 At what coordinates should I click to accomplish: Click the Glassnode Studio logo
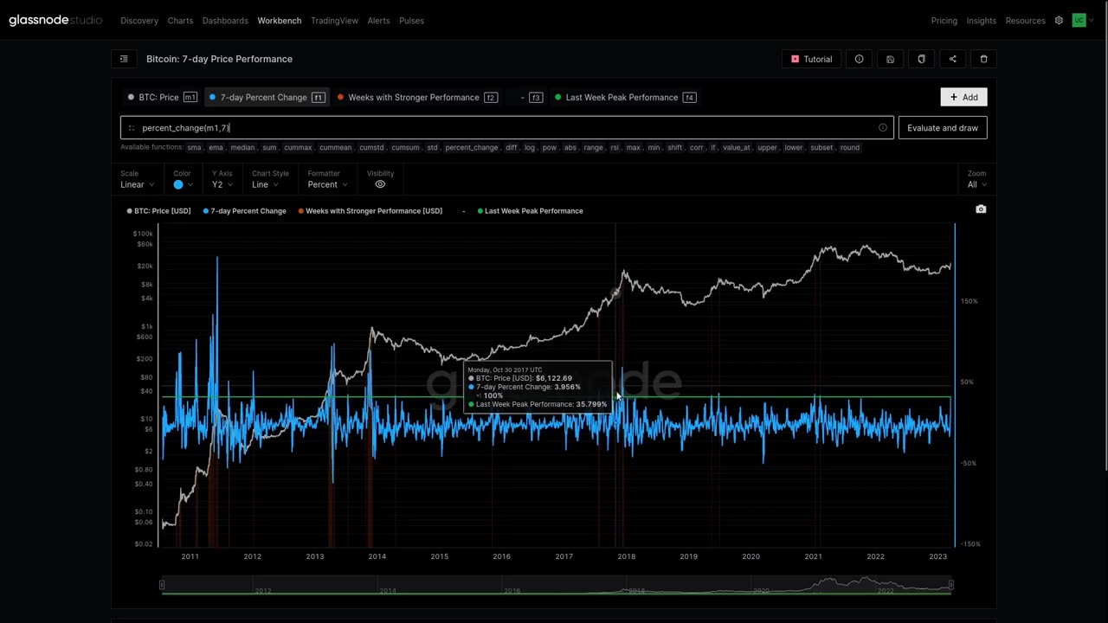[x=55, y=20]
